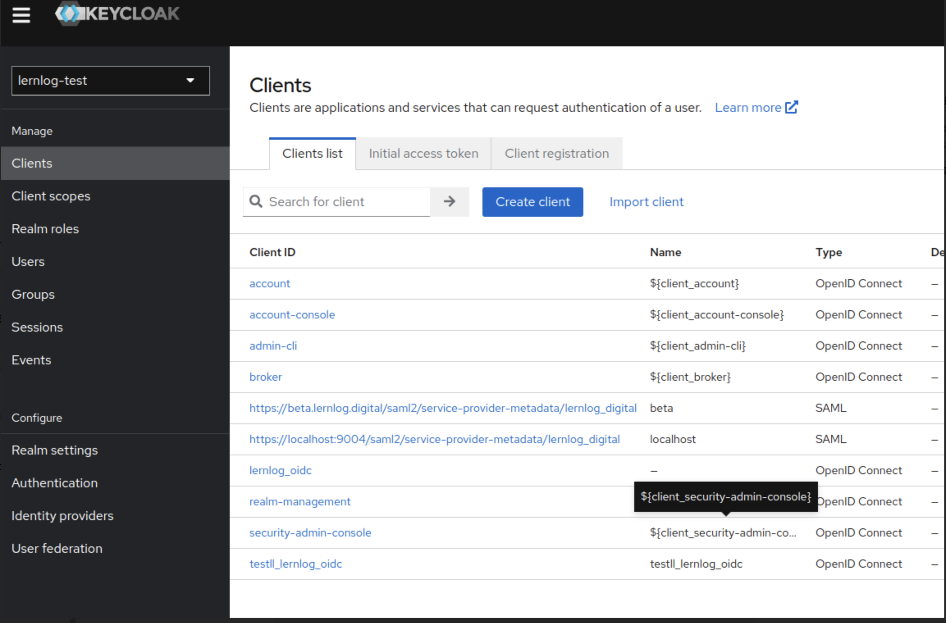Open the security-admin-console client
The width and height of the screenshot is (946, 623).
pyautogui.click(x=310, y=532)
